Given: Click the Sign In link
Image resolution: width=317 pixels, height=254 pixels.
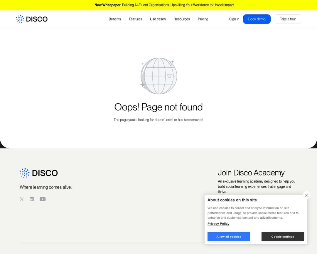Looking at the screenshot, I should point(234,19).
